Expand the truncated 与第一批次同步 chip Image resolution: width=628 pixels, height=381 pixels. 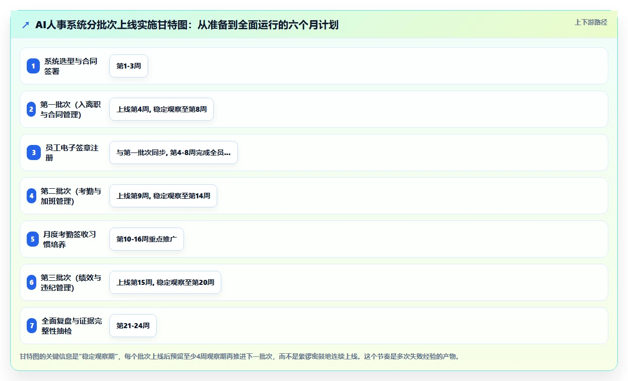[173, 153]
